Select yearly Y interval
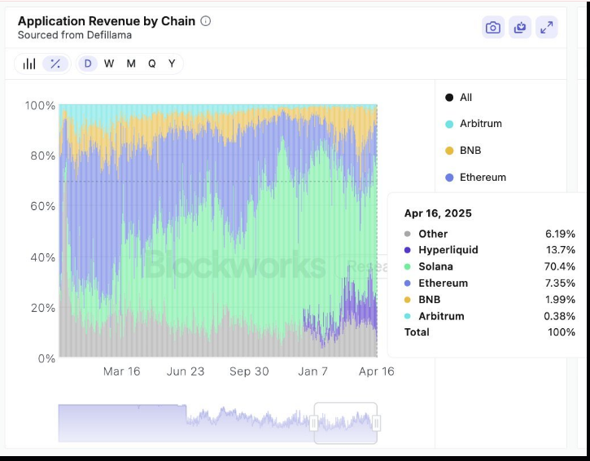590x461 pixels. (172, 64)
